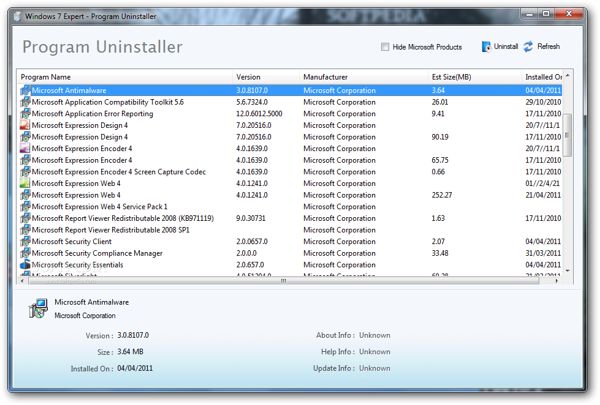
Task: Click version 12.0.6012.5000 cell
Action: point(259,114)
